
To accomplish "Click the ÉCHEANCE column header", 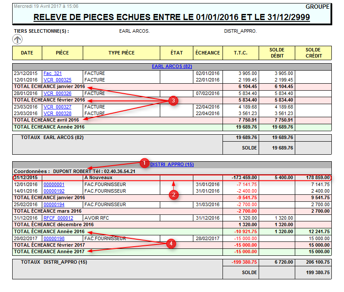I will (208, 53).
